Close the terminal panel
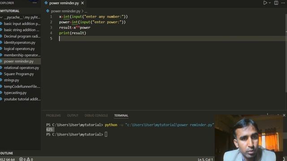The width and height of the screenshot is (287, 161). pos(284,115)
